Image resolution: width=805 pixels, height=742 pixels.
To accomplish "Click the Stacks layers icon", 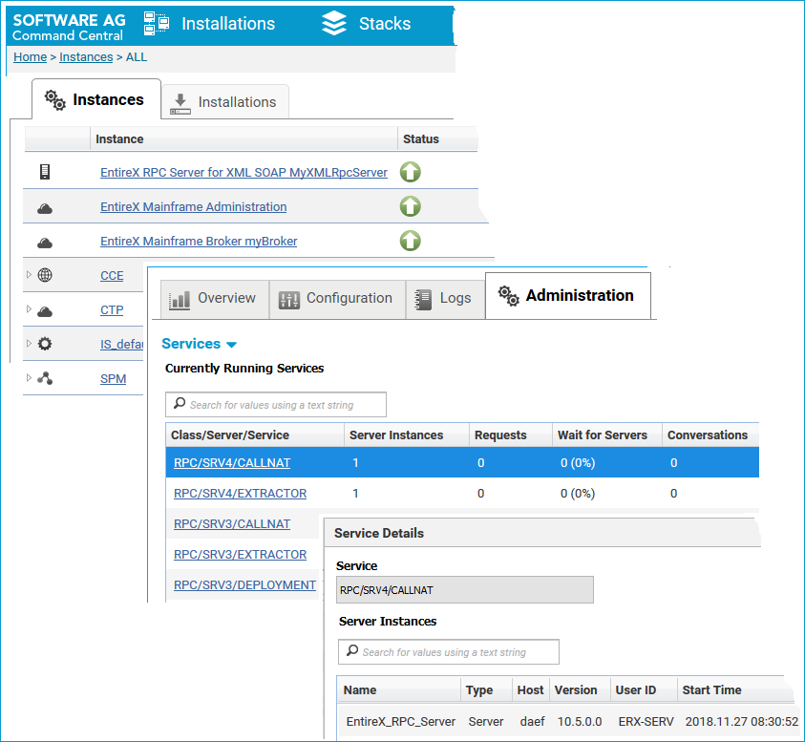I will (333, 24).
